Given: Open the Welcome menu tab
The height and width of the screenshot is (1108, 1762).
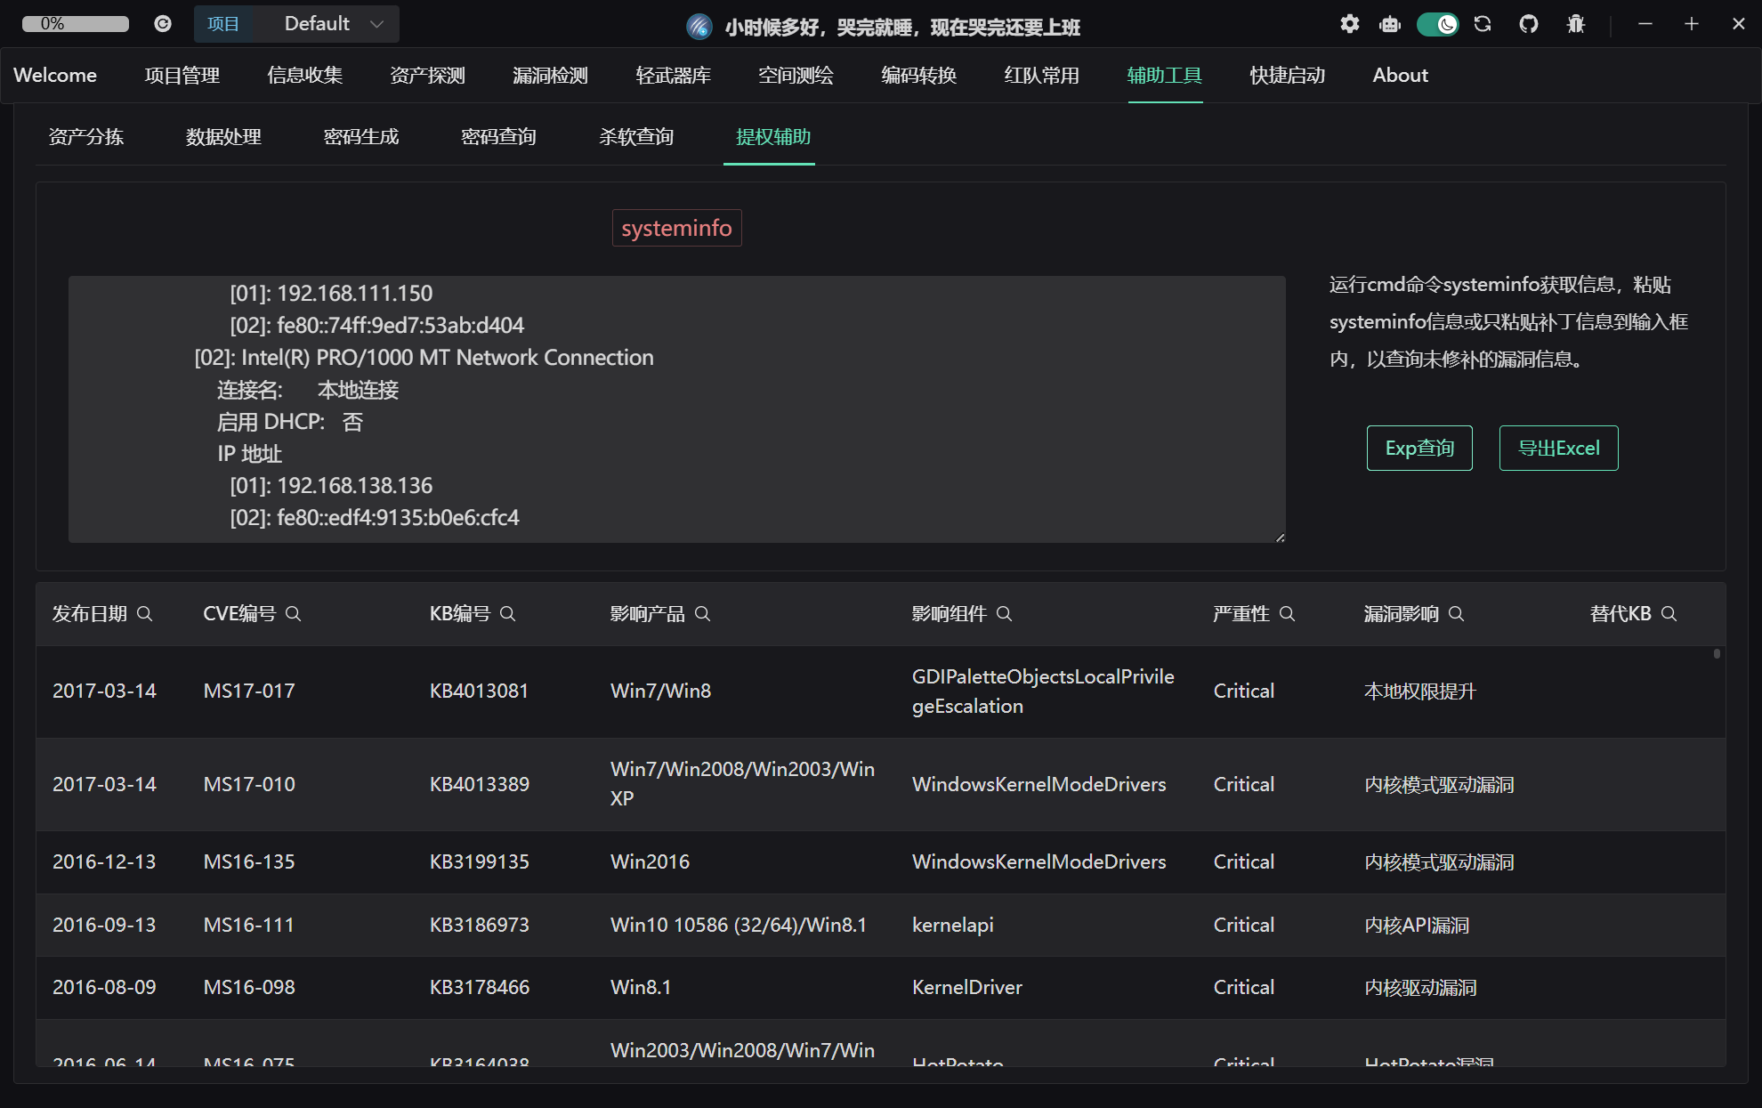Looking at the screenshot, I should click(x=55, y=76).
